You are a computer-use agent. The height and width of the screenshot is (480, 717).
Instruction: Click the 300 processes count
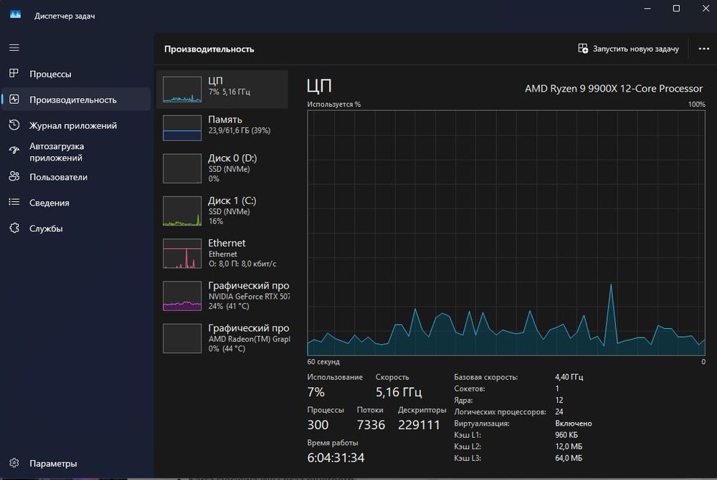[x=318, y=425]
